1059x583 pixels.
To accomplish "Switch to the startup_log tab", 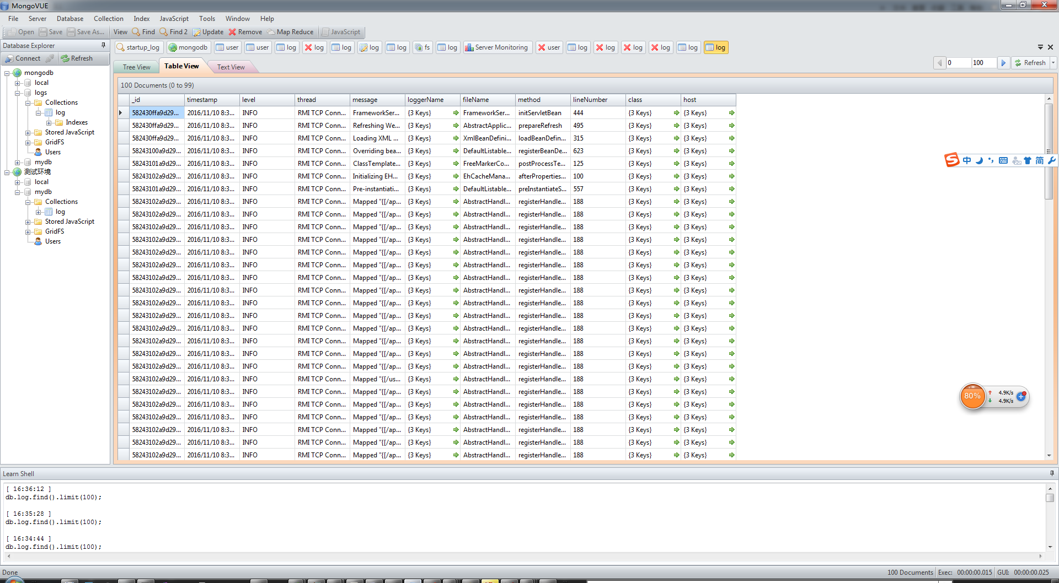I will pyautogui.click(x=138, y=47).
